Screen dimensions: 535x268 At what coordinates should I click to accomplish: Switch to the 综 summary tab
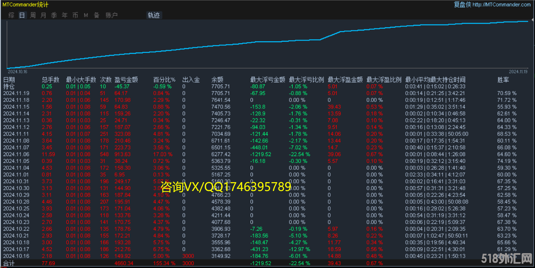coord(11,15)
